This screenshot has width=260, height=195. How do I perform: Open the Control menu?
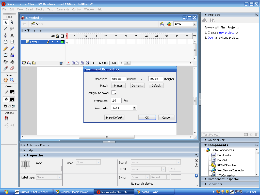(77, 9)
